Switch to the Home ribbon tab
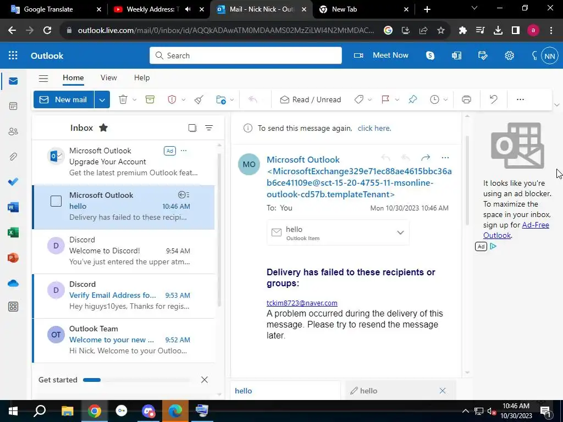563x422 pixels. point(73,77)
